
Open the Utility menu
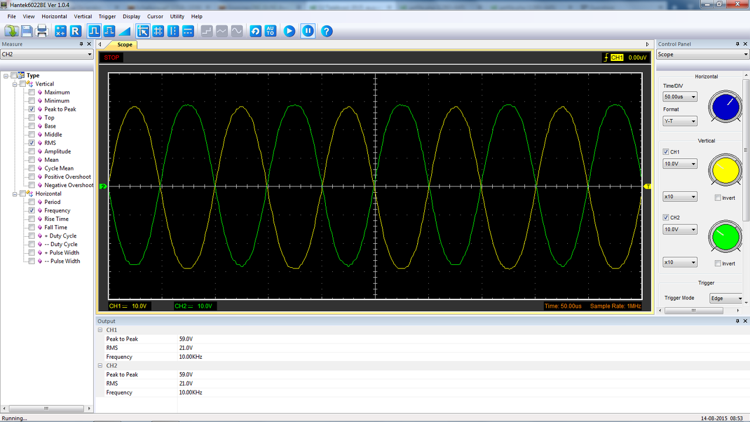(177, 16)
